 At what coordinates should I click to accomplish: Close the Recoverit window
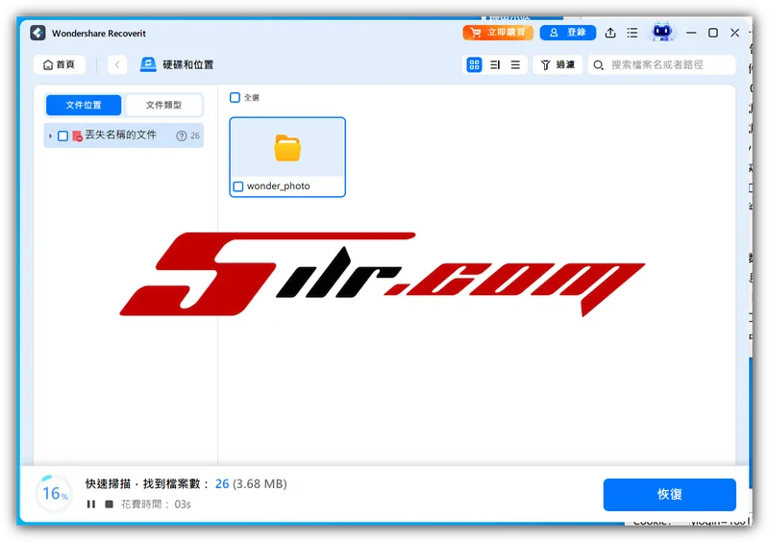tap(734, 33)
